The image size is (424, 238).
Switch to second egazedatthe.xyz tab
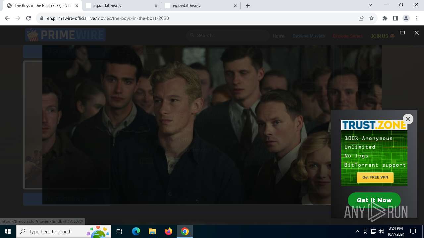pyautogui.click(x=201, y=6)
